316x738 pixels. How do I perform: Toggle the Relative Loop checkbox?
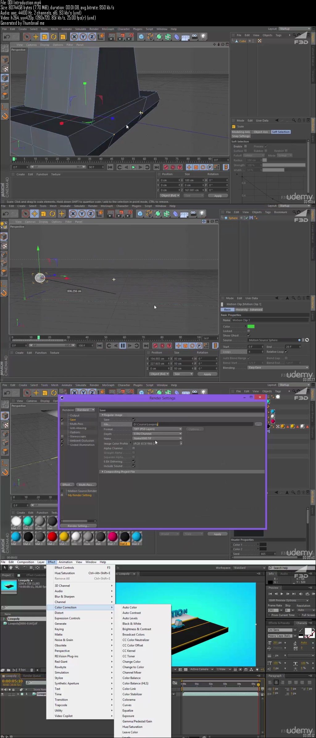point(286,352)
